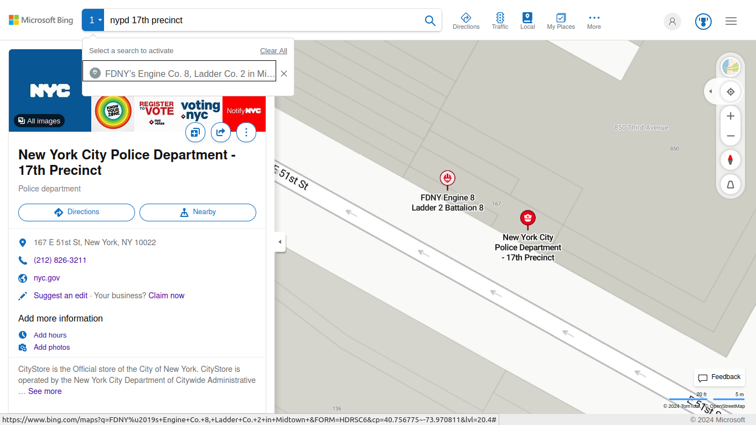This screenshot has width=756, height=425.
Task: Click the pencil icon beside Suggest an edit
Action: click(23, 296)
